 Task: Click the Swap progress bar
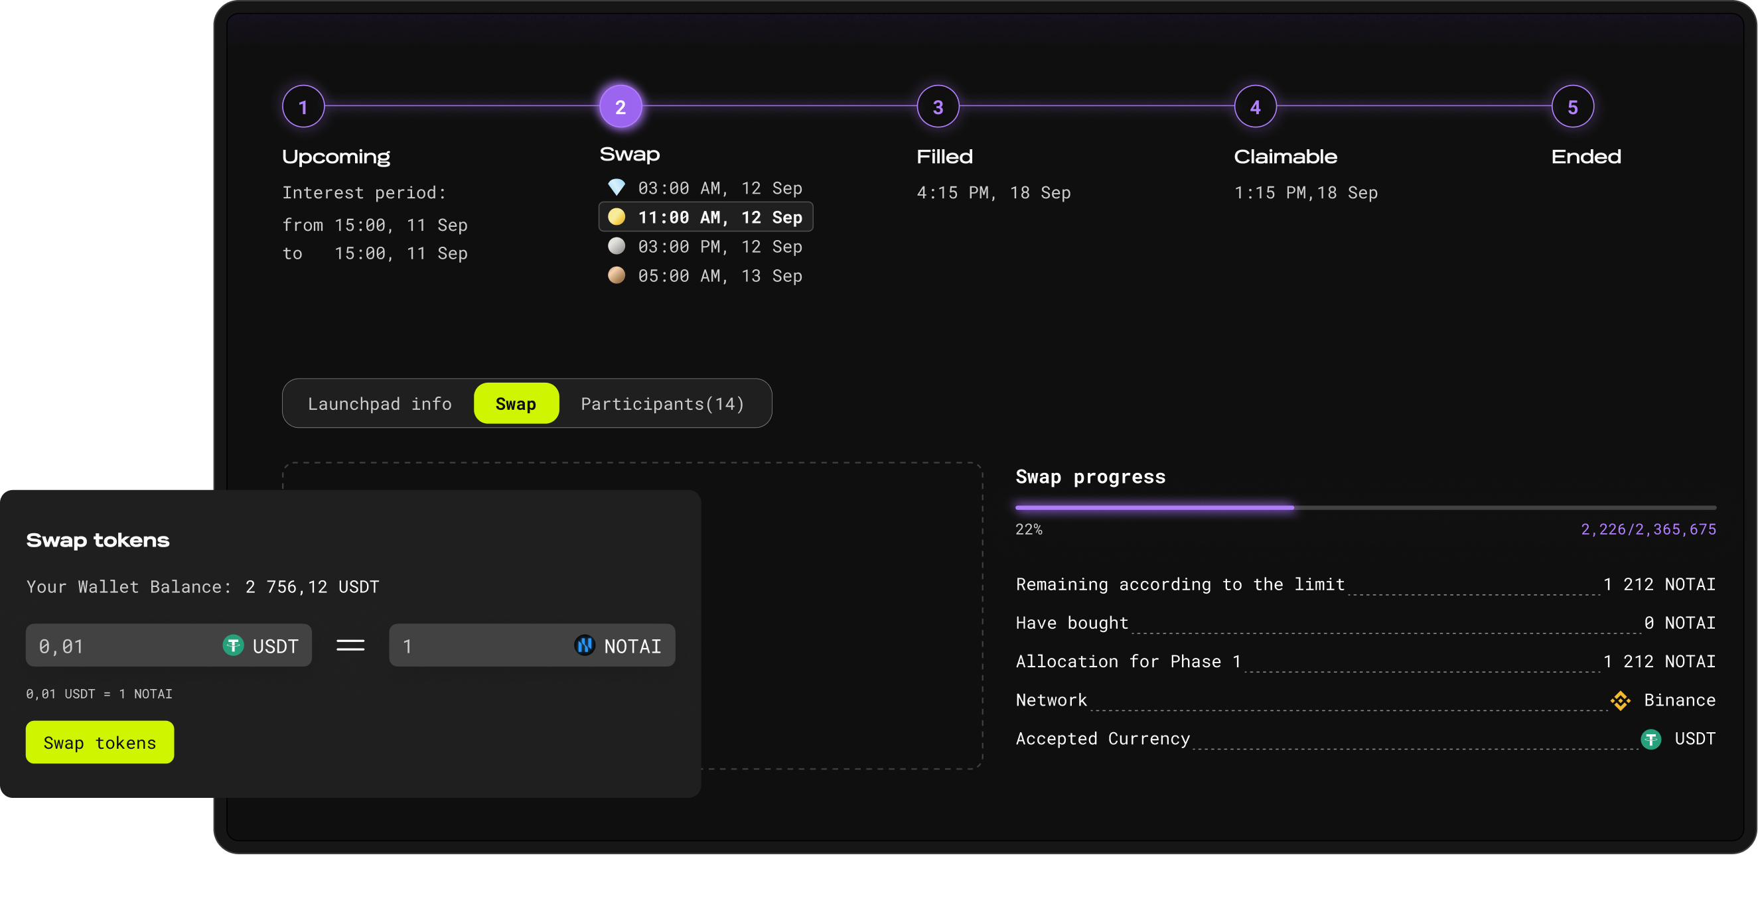[1365, 508]
